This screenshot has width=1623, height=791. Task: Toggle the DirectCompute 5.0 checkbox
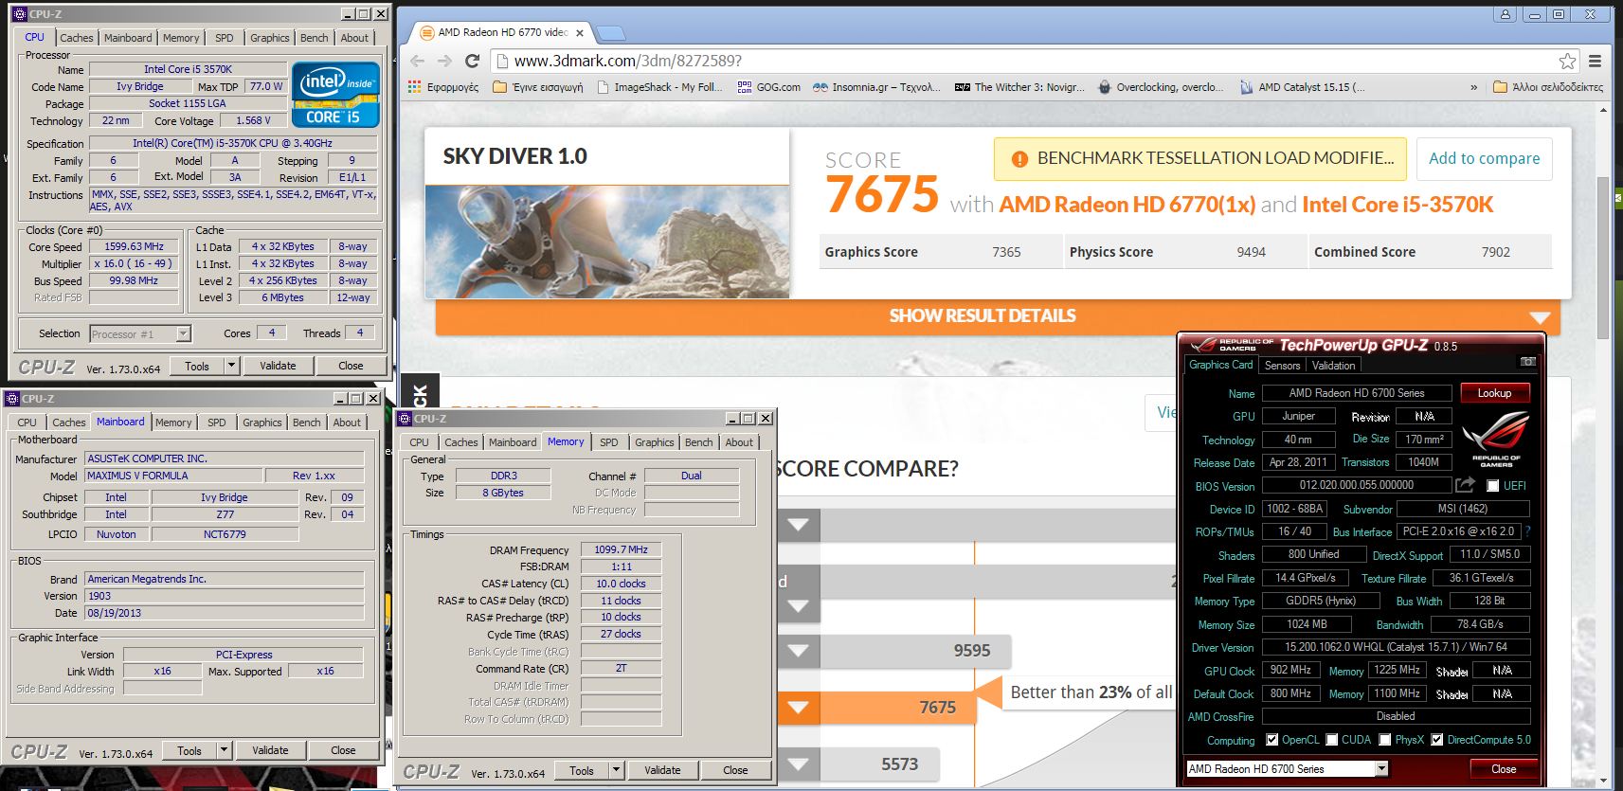click(x=1437, y=740)
